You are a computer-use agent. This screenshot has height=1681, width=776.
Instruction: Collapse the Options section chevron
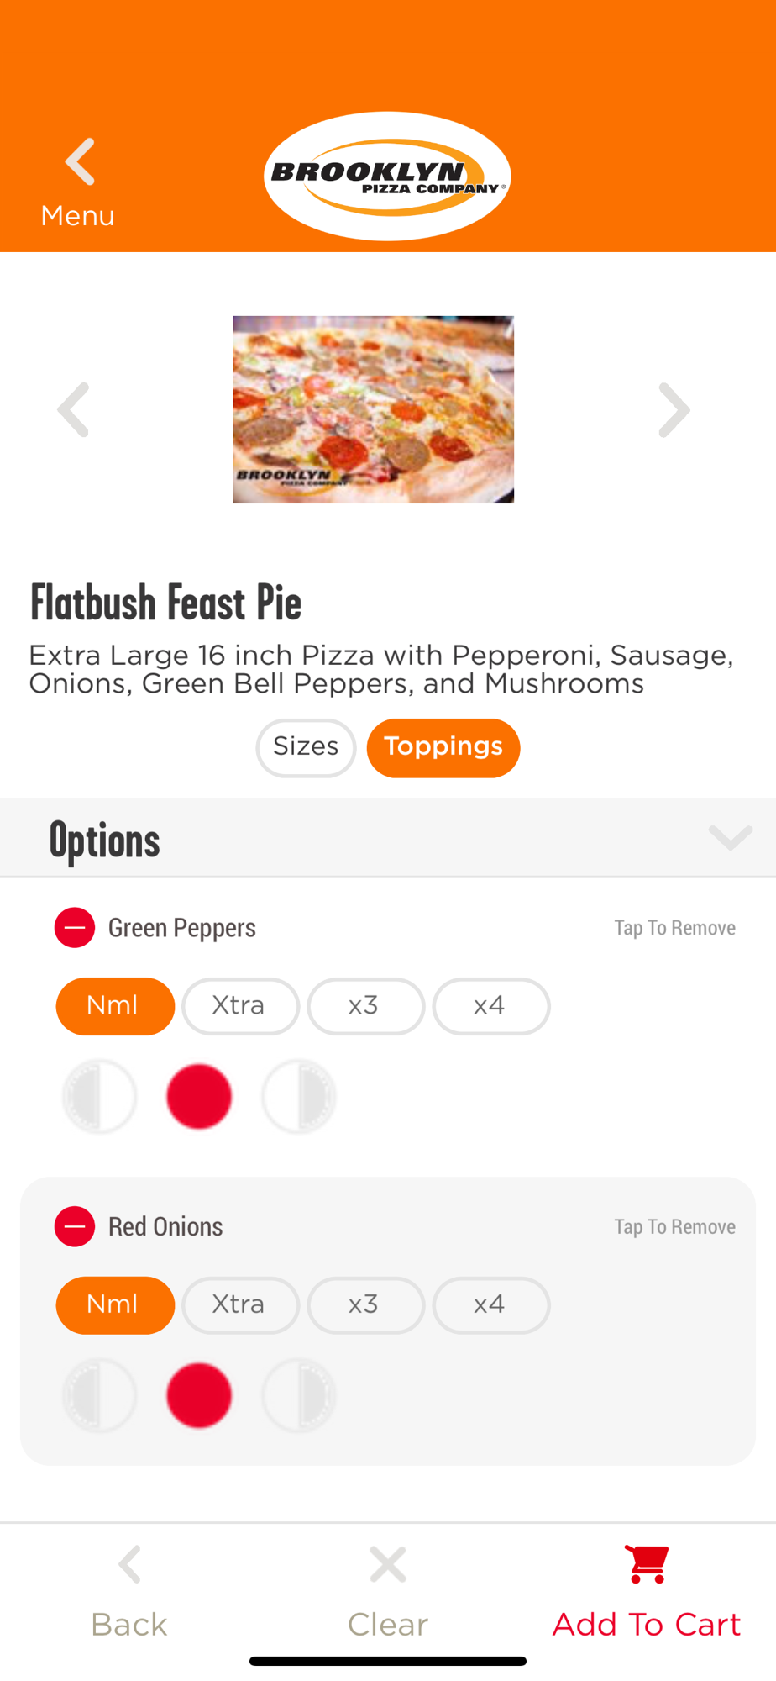coord(730,838)
